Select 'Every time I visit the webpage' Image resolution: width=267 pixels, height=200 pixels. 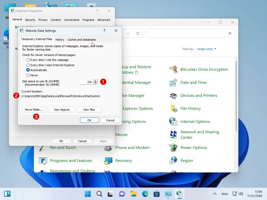(x=28, y=60)
